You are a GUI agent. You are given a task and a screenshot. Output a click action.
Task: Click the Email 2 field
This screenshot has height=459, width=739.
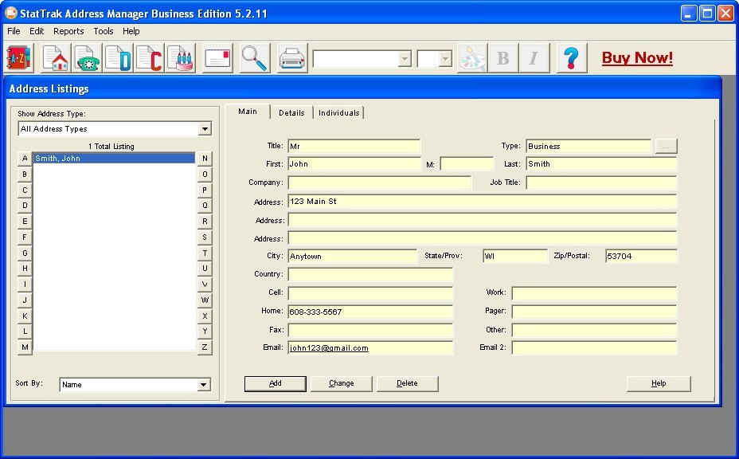coord(594,348)
